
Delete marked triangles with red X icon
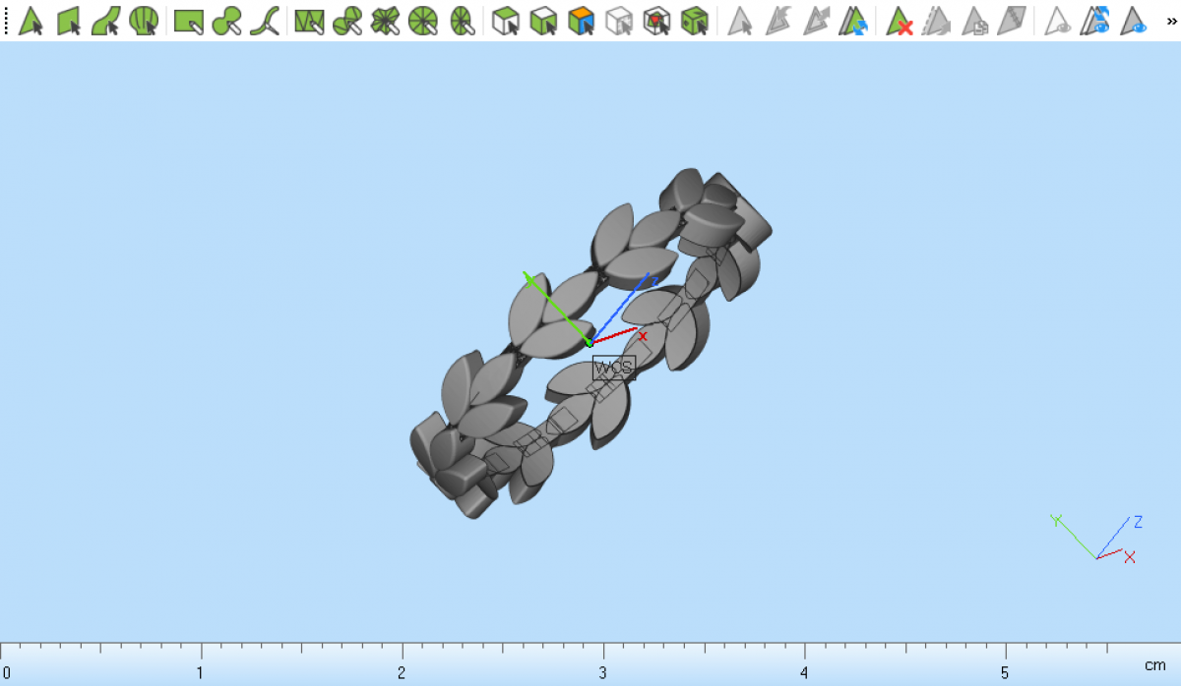899,21
